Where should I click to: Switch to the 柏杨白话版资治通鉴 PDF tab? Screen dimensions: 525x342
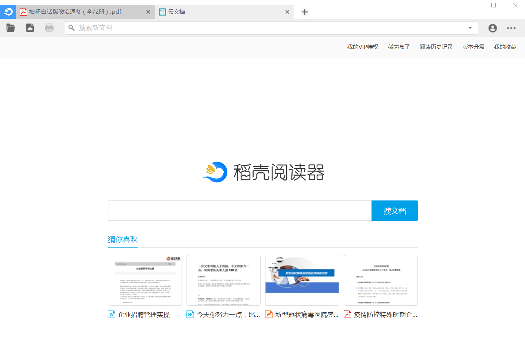pos(78,12)
